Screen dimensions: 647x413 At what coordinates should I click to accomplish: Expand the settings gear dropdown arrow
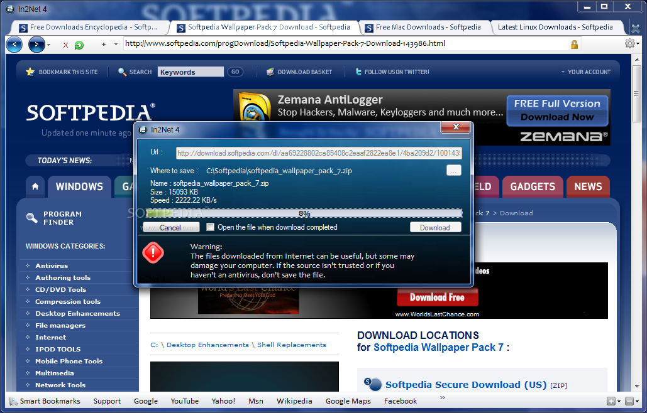coord(638,43)
